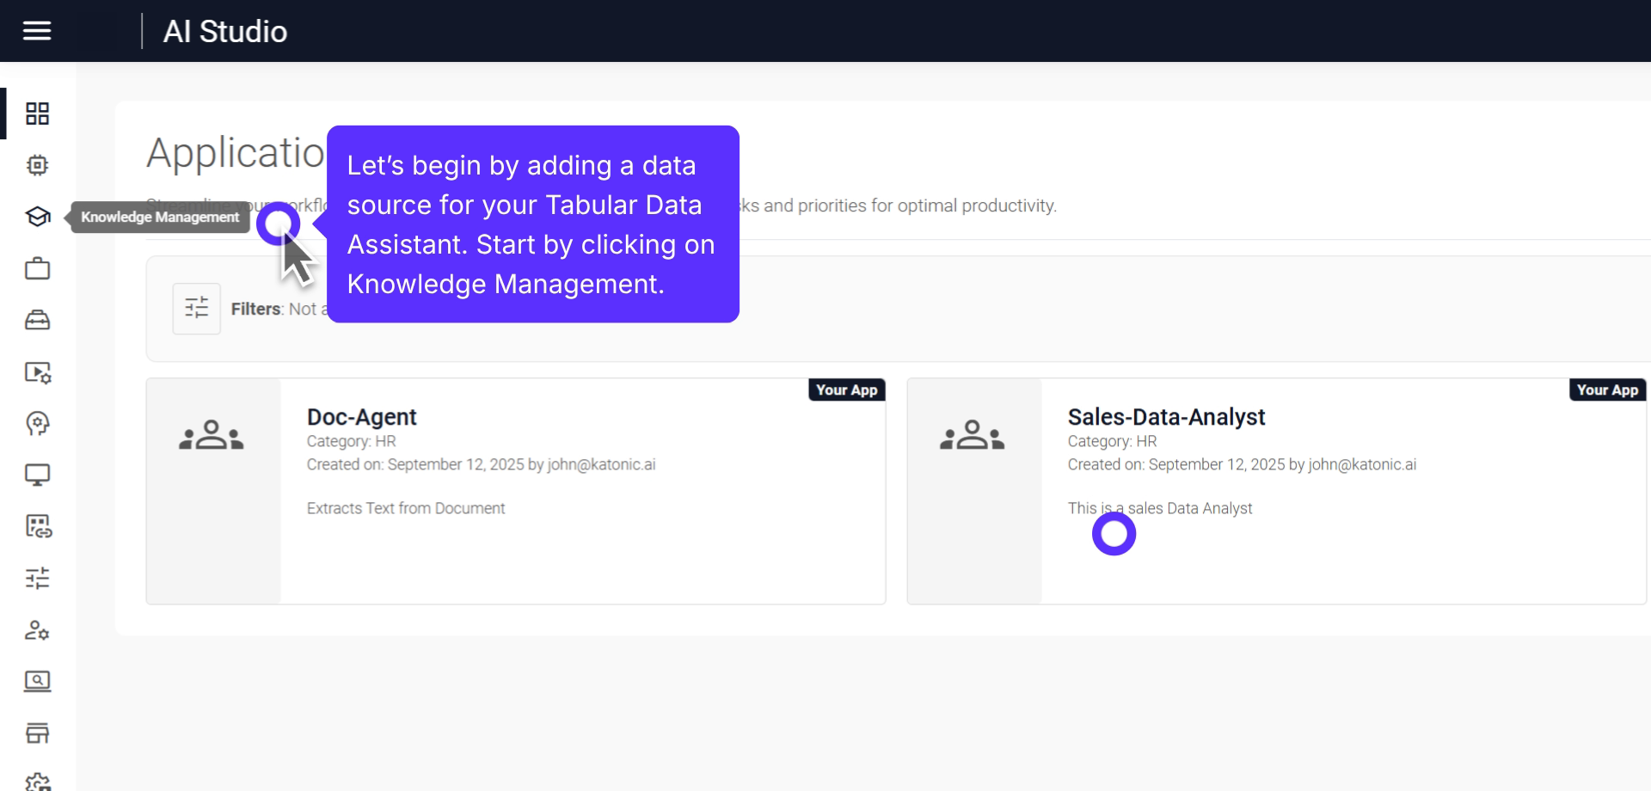Expand the navigation sidebar via hamburger menu
Image resolution: width=1651 pixels, height=791 pixels.
tap(36, 31)
